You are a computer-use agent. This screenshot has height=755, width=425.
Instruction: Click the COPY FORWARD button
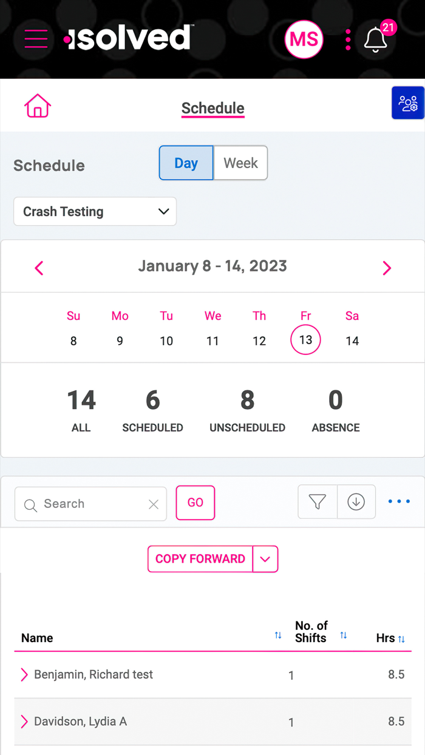tap(200, 559)
